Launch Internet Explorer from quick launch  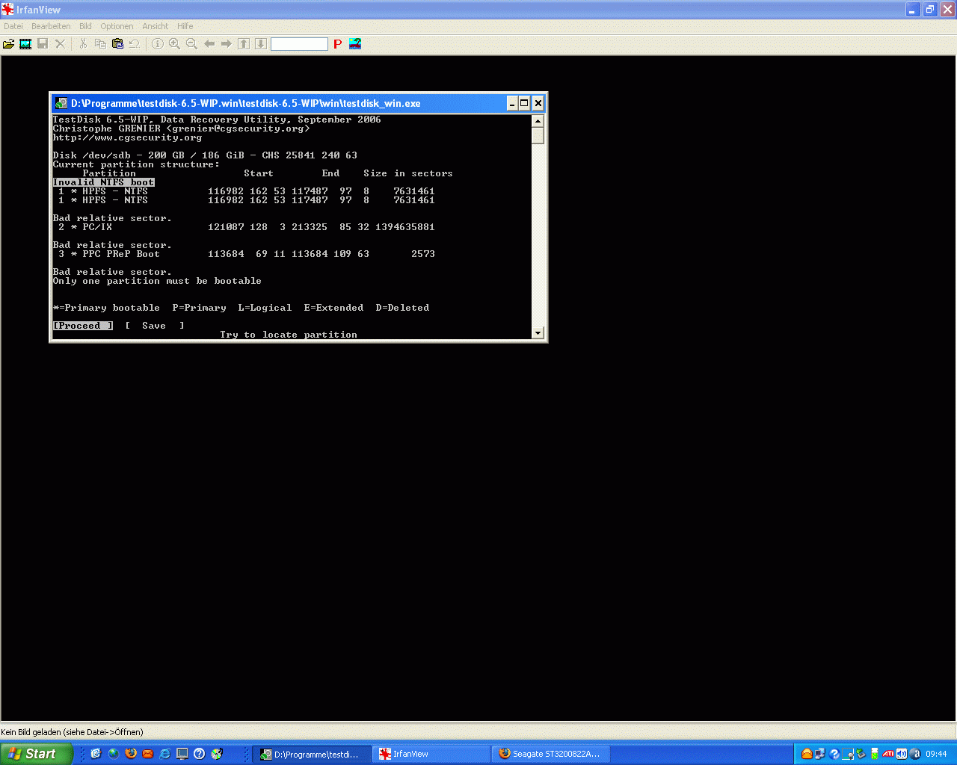tap(165, 754)
